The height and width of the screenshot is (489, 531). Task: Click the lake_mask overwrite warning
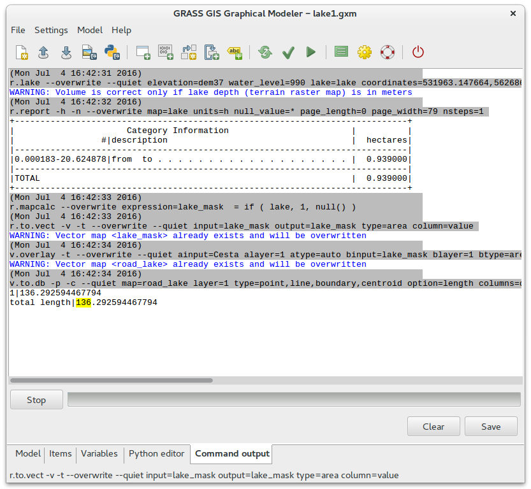[188, 236]
